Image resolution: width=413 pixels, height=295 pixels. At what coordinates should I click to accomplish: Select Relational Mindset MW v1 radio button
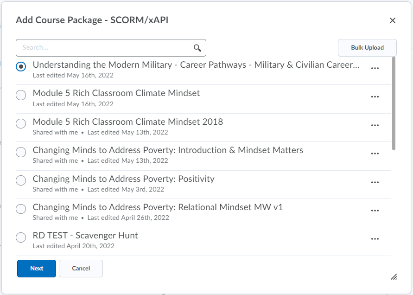point(21,209)
